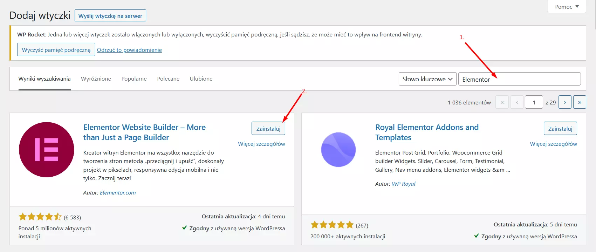Click the Elementor star rating
Viewport: 596px width, 252px height.
click(40, 217)
